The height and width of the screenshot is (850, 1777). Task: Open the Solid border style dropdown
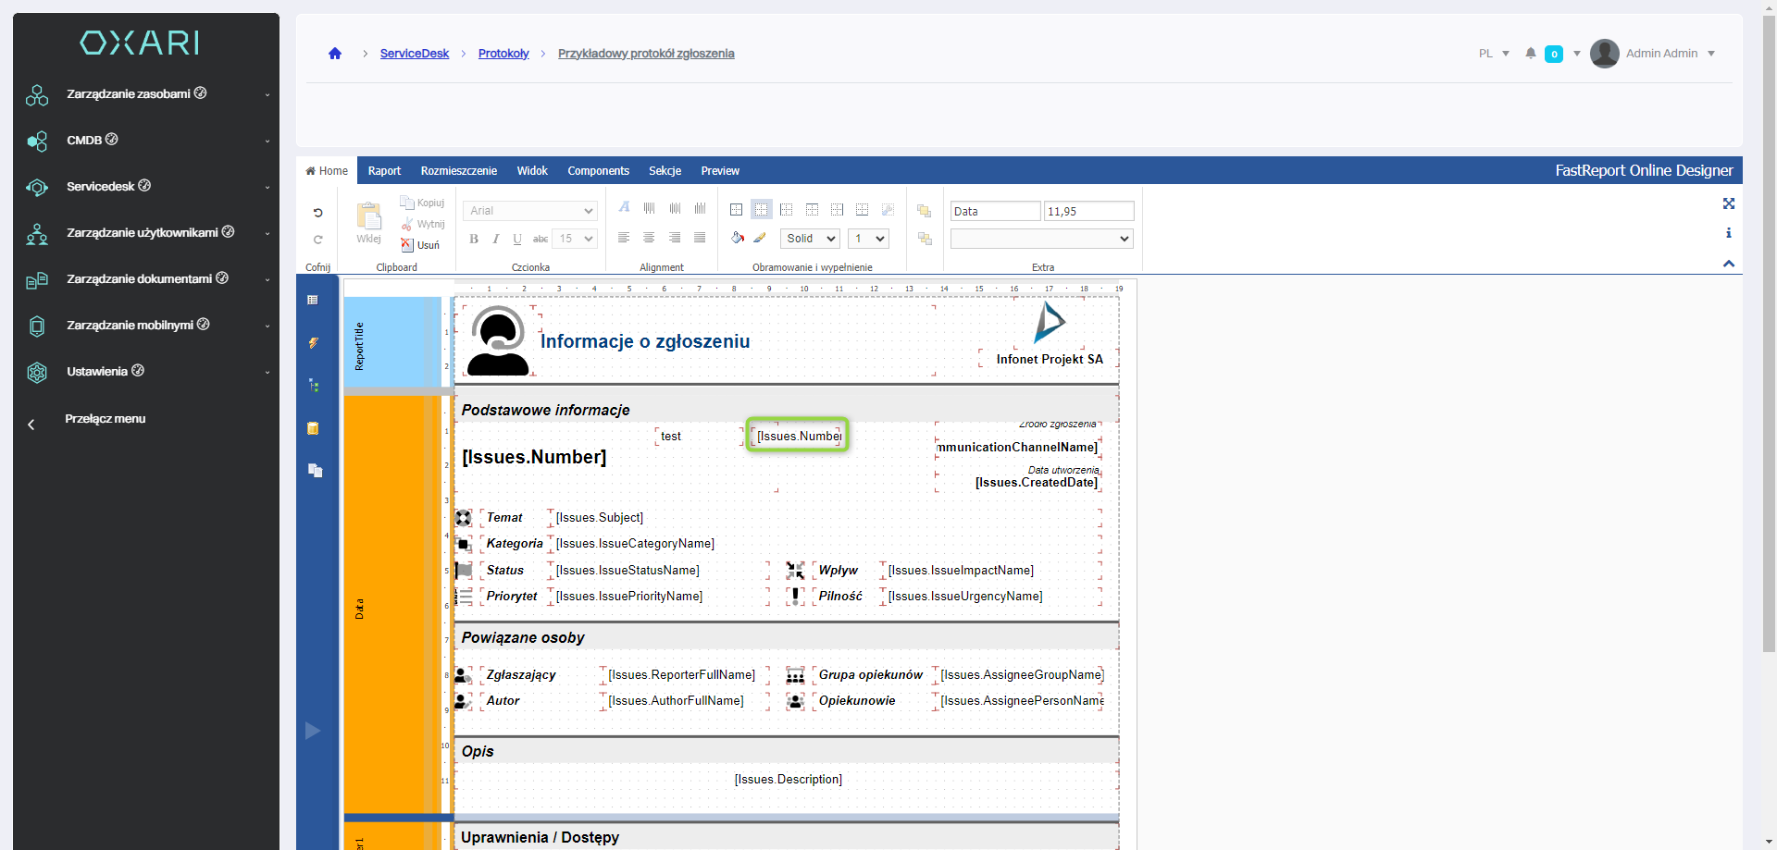[x=810, y=239]
